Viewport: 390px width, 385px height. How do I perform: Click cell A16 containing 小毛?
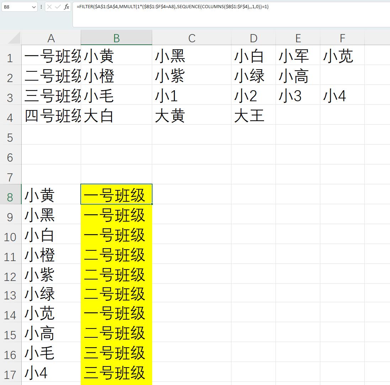tap(51, 352)
